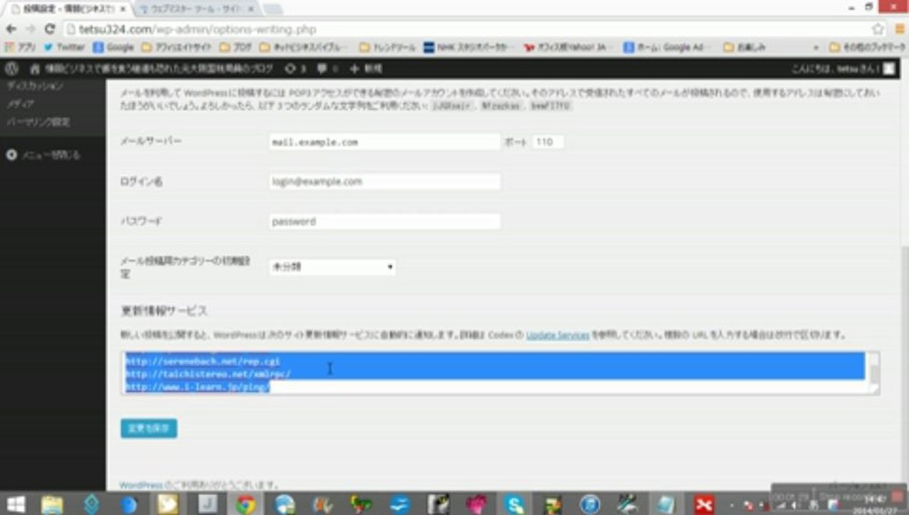The width and height of the screenshot is (909, 515).
Task: Click the port field showing 110
Action: (548, 142)
